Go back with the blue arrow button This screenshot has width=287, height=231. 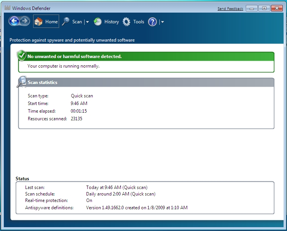[14, 21]
